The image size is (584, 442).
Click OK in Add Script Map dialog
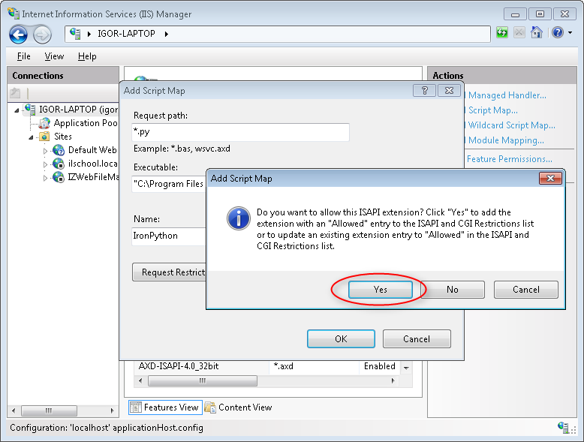coord(341,339)
